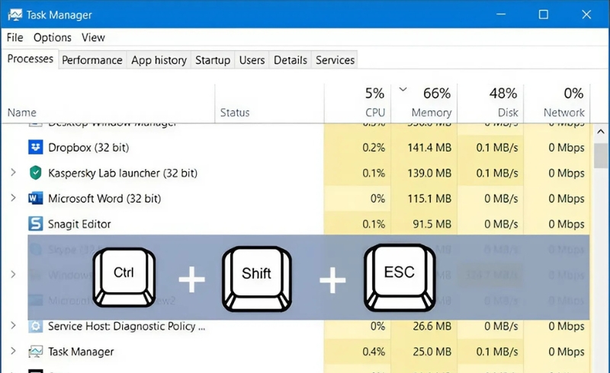Click Snagit Editor's 0 Mbps network value
This screenshot has width=610, height=373.
tap(567, 225)
